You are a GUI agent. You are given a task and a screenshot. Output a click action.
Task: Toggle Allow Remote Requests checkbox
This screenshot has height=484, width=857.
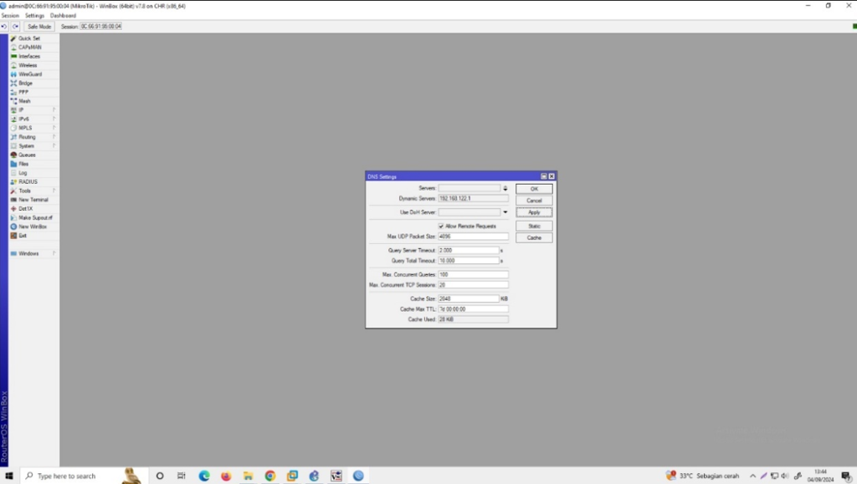tap(441, 226)
